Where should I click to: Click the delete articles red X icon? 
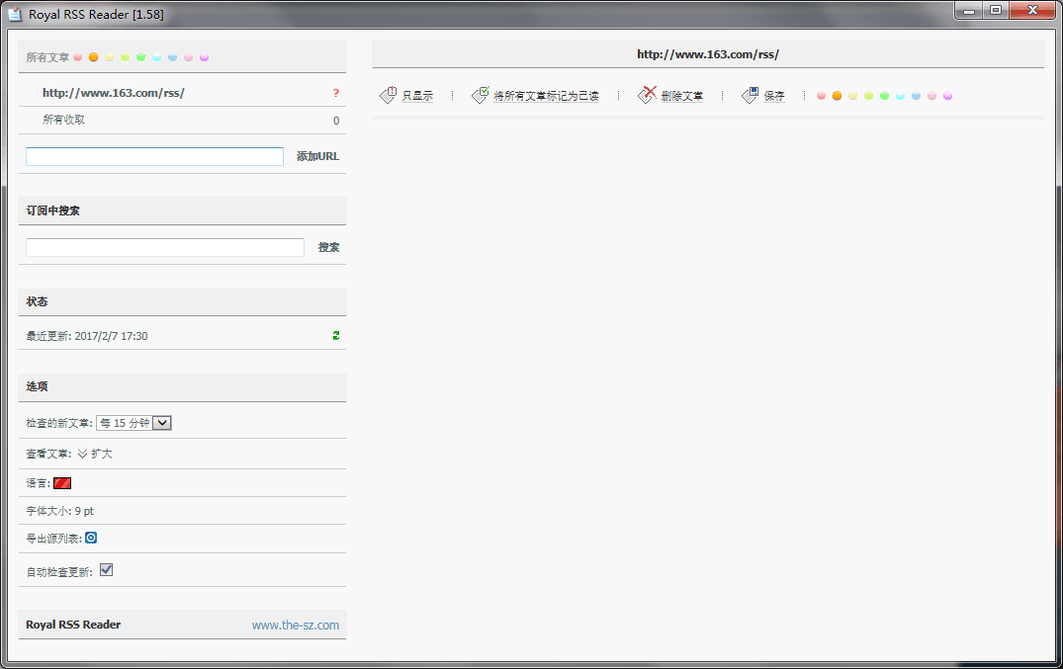[648, 95]
